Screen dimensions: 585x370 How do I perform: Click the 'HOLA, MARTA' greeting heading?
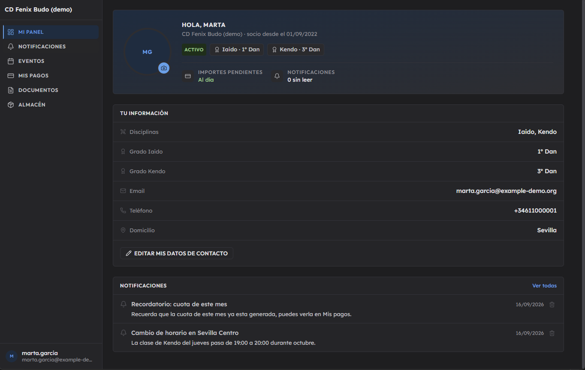click(x=204, y=25)
